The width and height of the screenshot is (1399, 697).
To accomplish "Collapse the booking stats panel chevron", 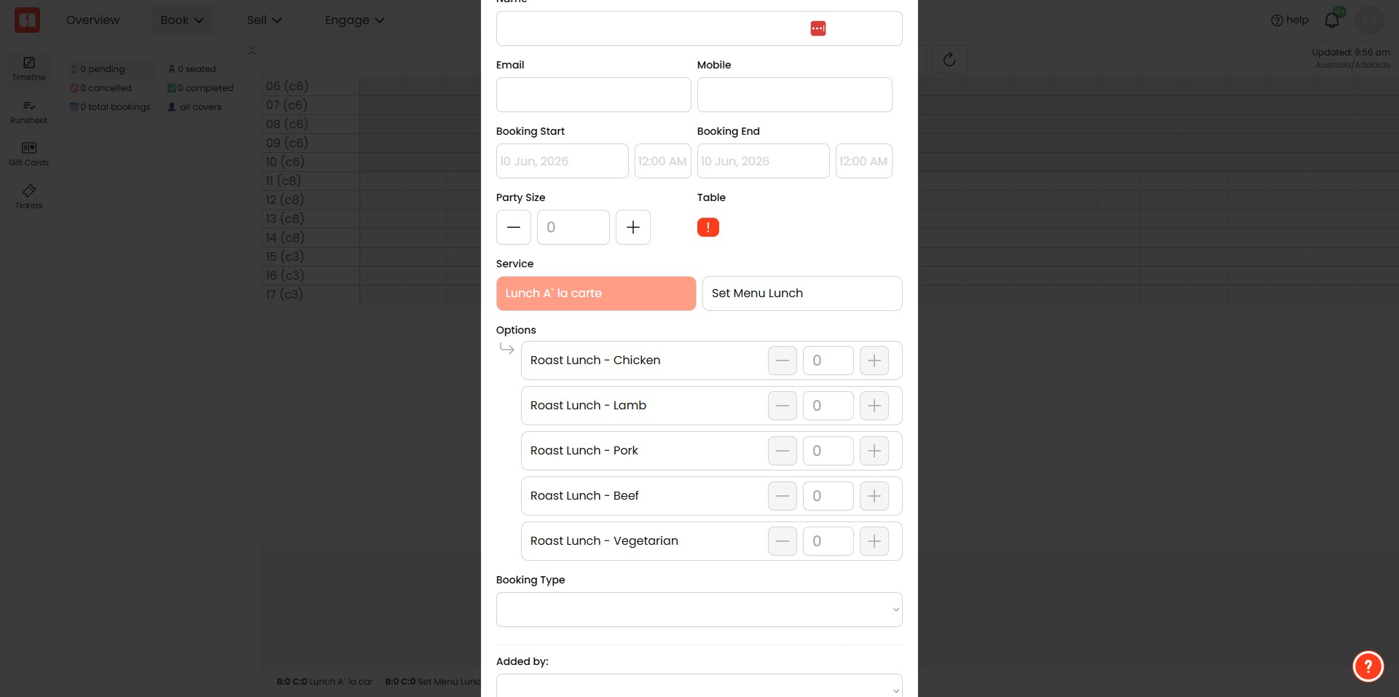I will point(252,50).
